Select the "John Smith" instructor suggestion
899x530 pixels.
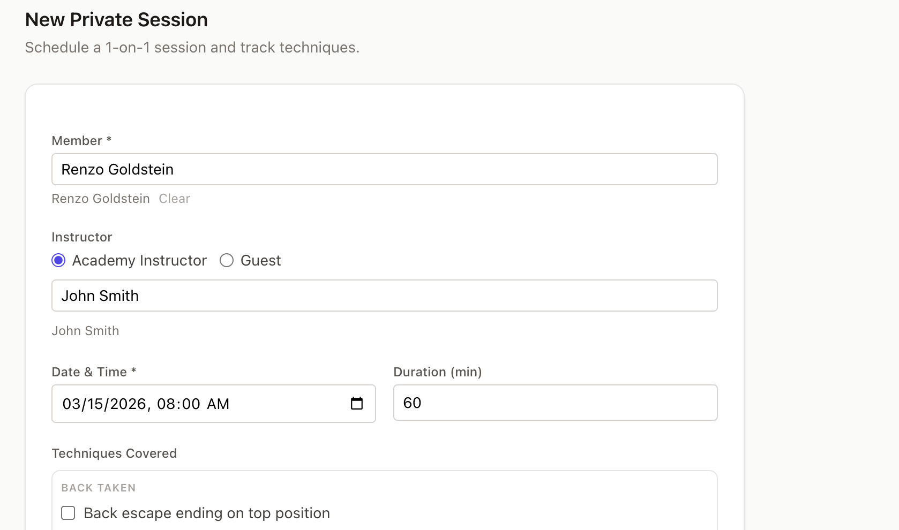[85, 330]
